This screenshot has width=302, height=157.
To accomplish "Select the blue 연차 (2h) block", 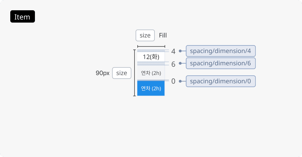I will (x=151, y=88).
